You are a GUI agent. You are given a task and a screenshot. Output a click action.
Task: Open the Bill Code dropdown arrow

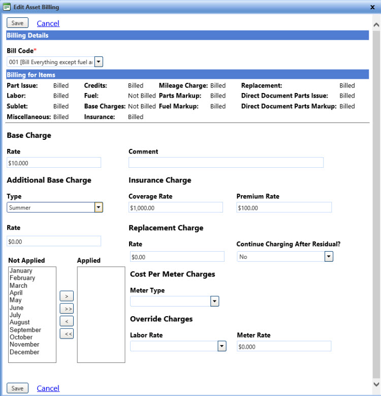99,62
